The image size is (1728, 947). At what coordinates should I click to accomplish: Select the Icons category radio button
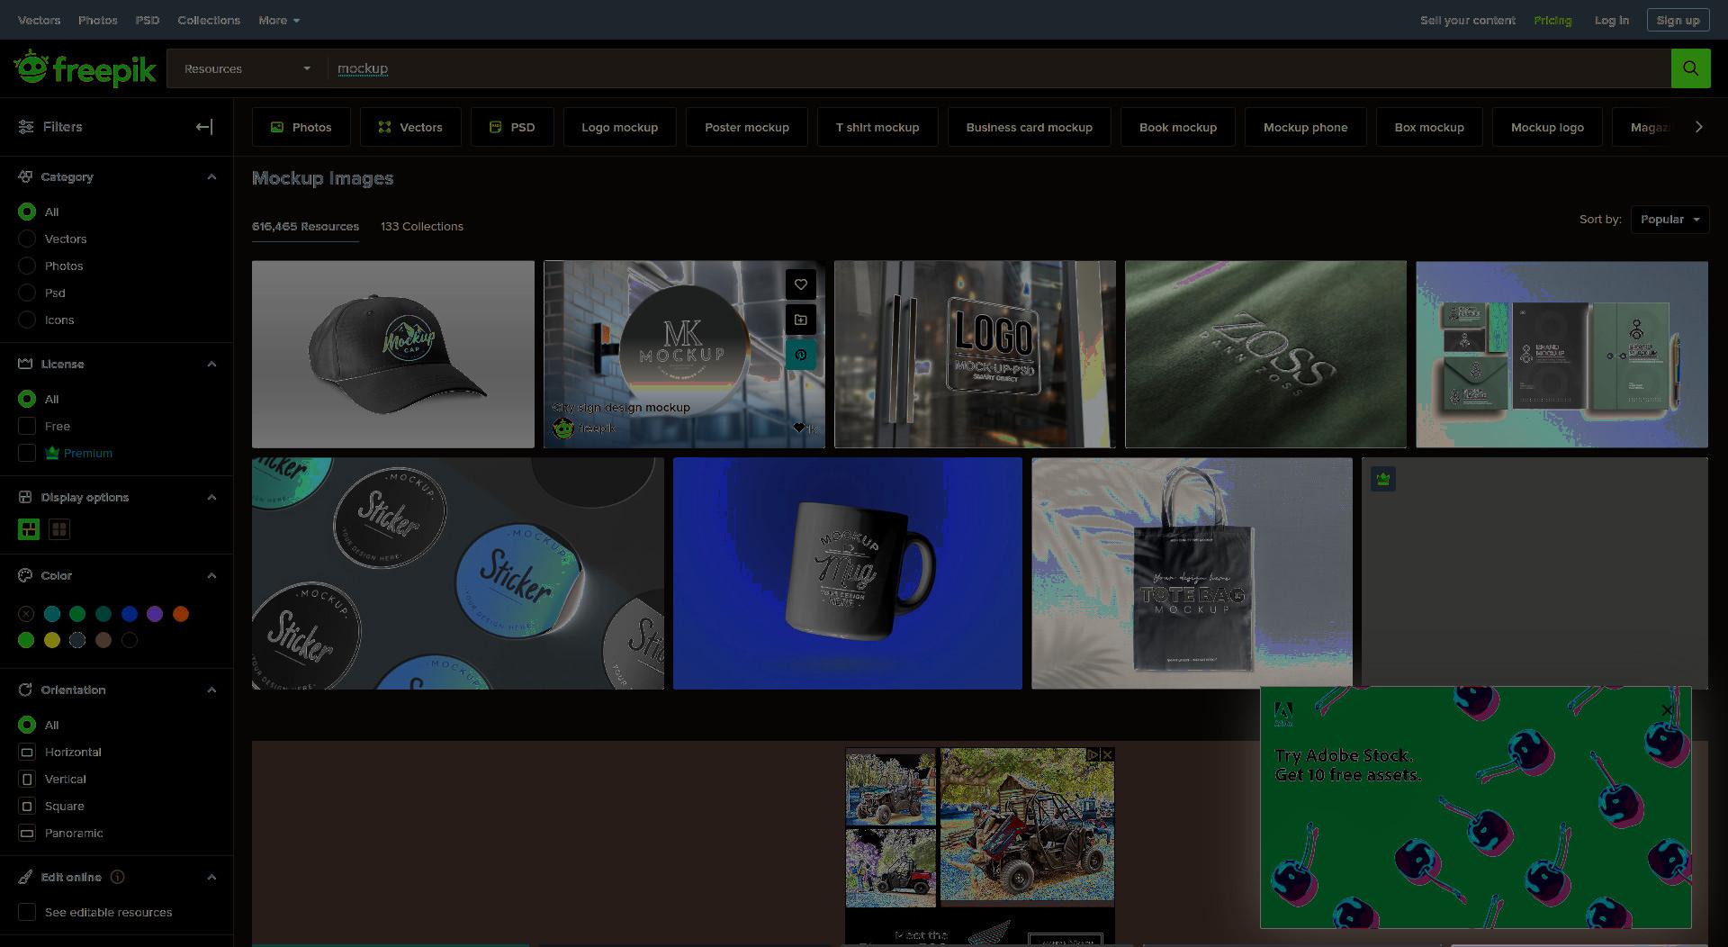27,320
